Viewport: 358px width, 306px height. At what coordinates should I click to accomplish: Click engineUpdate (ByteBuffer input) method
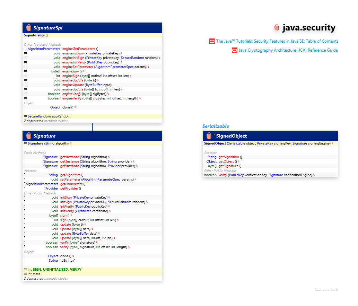(87, 85)
